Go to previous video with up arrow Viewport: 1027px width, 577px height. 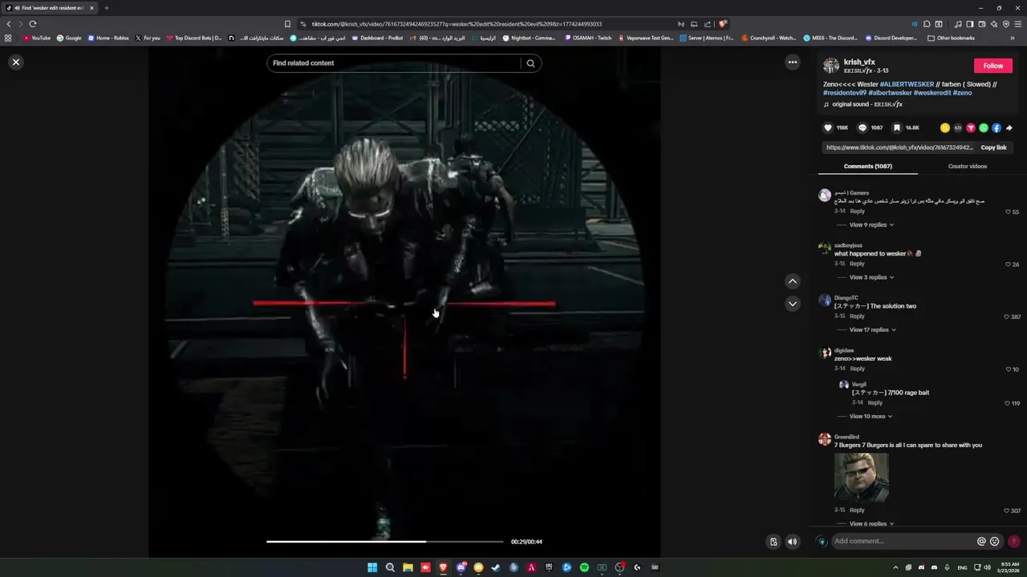pyautogui.click(x=793, y=281)
